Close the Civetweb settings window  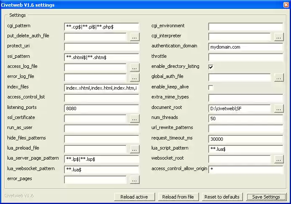(x=285, y=5)
